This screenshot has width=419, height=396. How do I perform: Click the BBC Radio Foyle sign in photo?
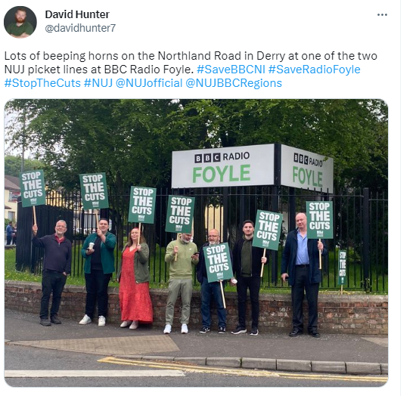click(x=223, y=166)
